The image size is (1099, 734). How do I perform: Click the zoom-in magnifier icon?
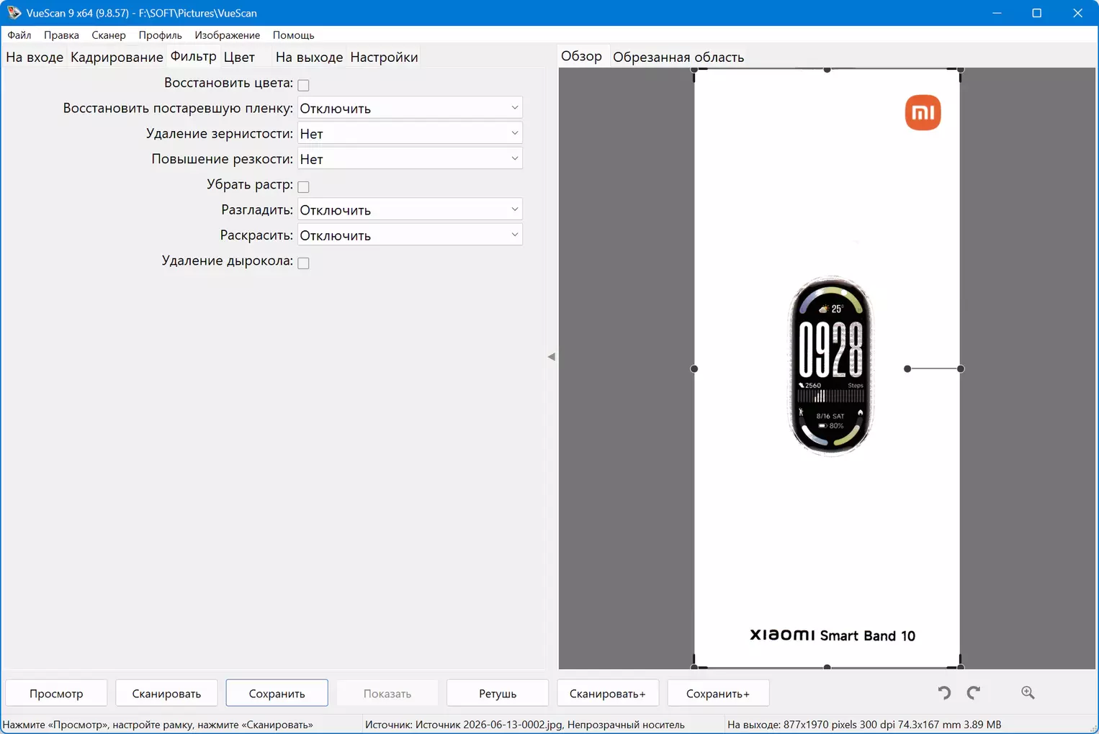tap(1028, 692)
